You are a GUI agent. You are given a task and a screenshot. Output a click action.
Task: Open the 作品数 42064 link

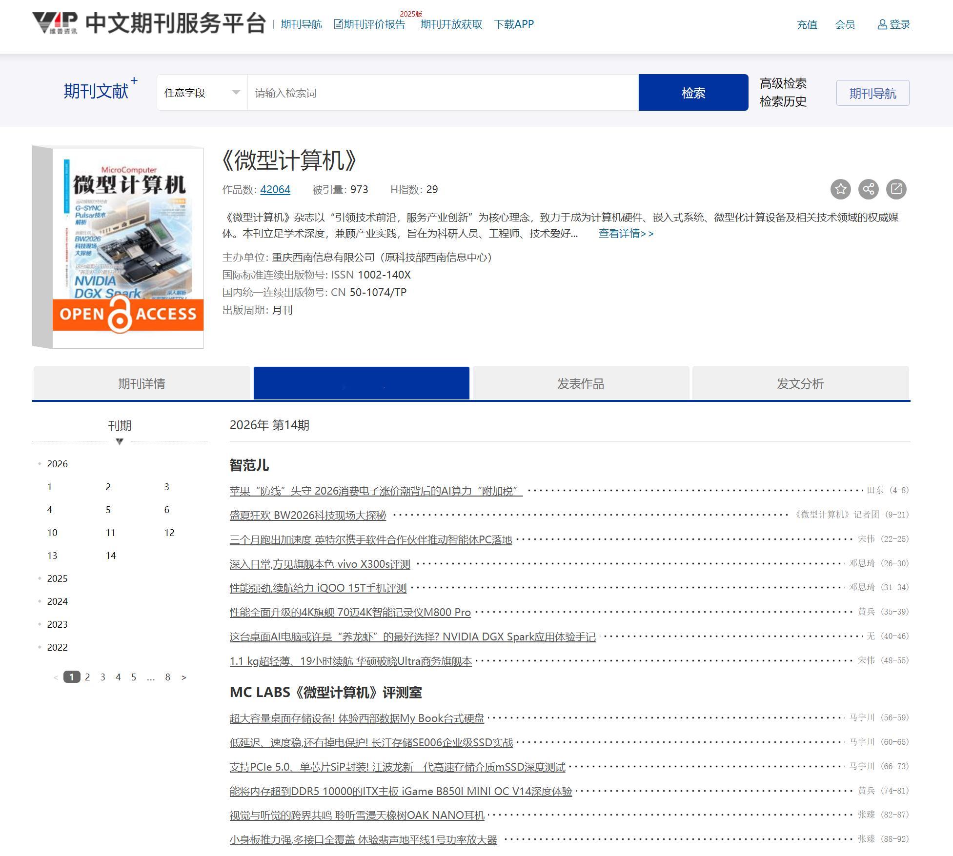[x=275, y=189]
